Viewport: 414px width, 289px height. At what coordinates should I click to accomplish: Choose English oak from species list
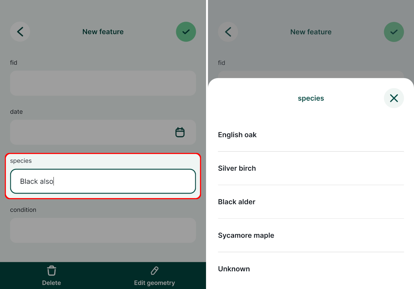311,135
